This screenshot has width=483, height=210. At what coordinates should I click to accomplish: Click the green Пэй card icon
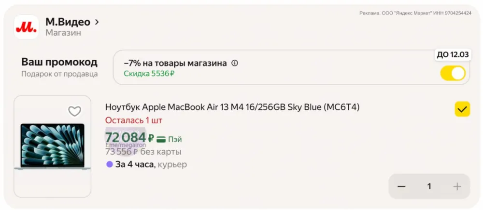(161, 139)
